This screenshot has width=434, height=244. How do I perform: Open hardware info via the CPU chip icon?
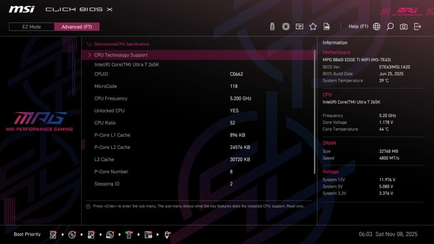286,26
